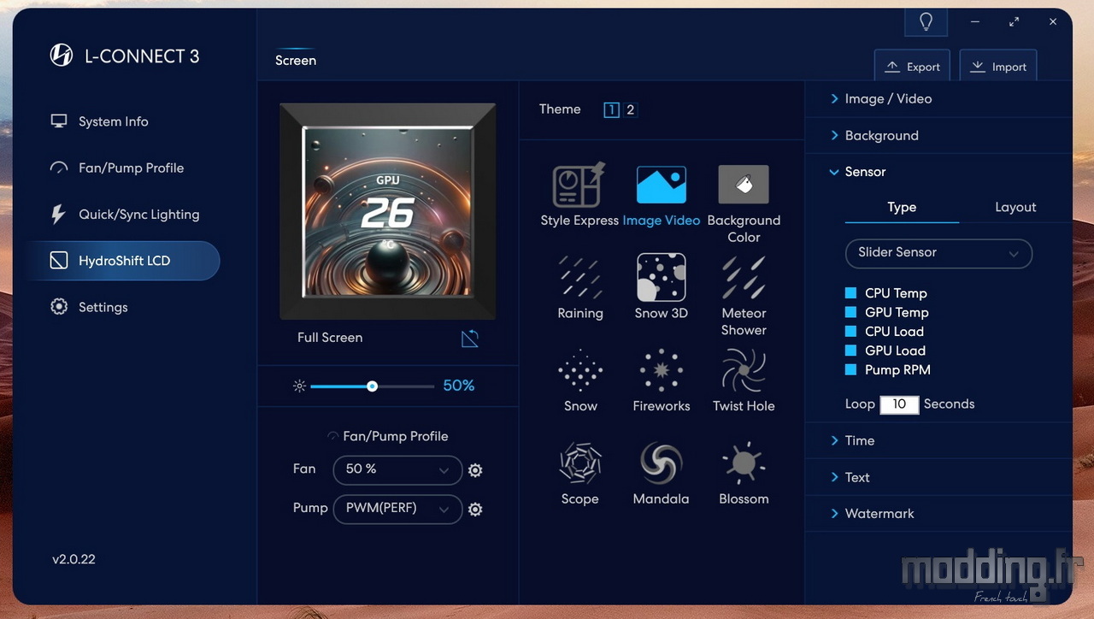
Task: Select the Style Express theme icon
Action: [x=579, y=185]
